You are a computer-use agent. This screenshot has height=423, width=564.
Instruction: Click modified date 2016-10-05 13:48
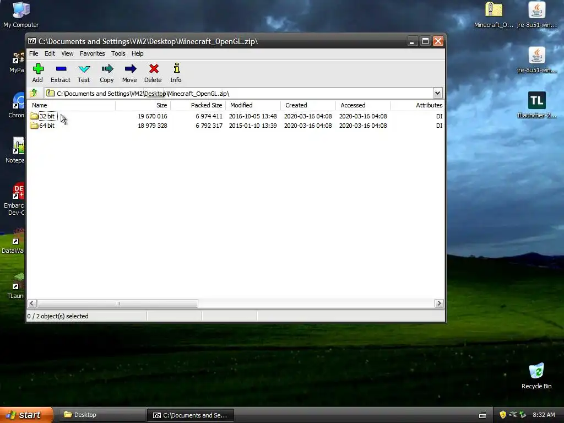click(253, 116)
